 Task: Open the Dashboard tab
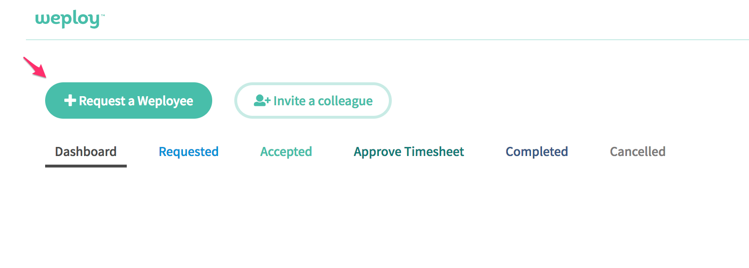coord(86,152)
